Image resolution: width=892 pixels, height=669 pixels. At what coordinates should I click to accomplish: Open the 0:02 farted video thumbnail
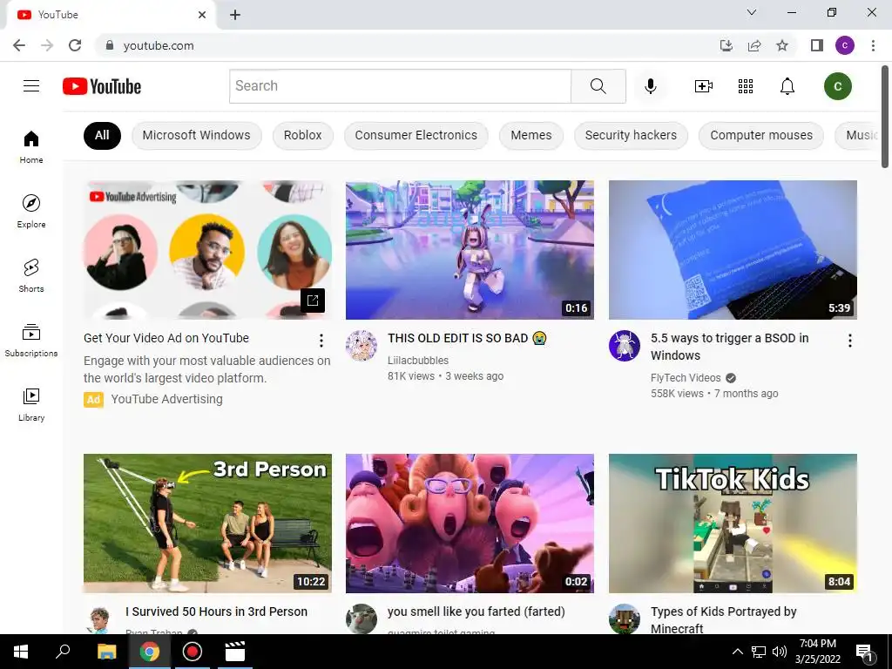tap(470, 524)
